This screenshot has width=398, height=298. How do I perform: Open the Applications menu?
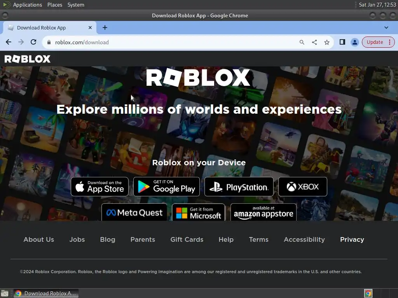[28, 5]
